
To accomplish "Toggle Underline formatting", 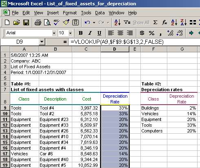I will pyautogui.click(x=99, y=33).
